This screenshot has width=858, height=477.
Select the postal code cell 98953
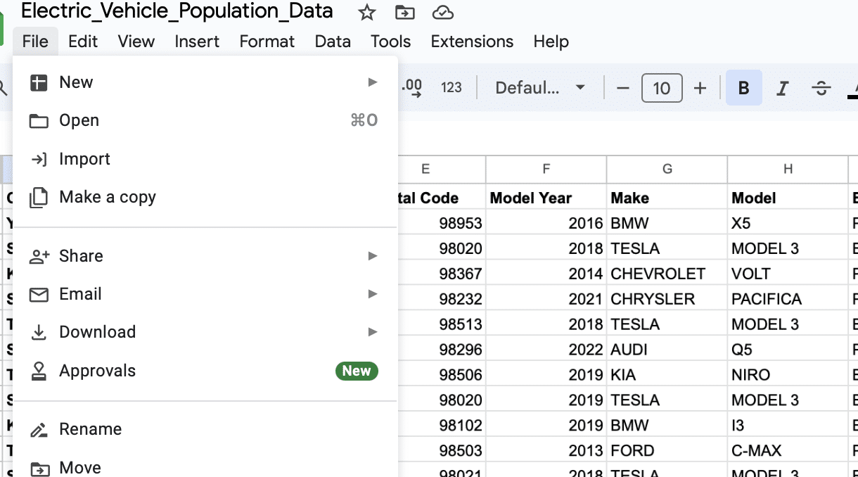click(442, 223)
